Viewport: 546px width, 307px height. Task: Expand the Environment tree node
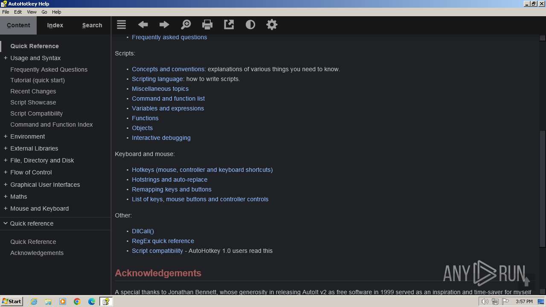coord(6,136)
